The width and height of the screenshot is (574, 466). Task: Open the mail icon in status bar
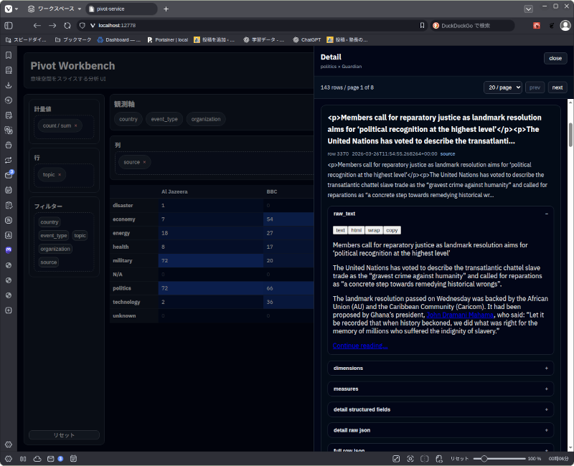click(50, 458)
